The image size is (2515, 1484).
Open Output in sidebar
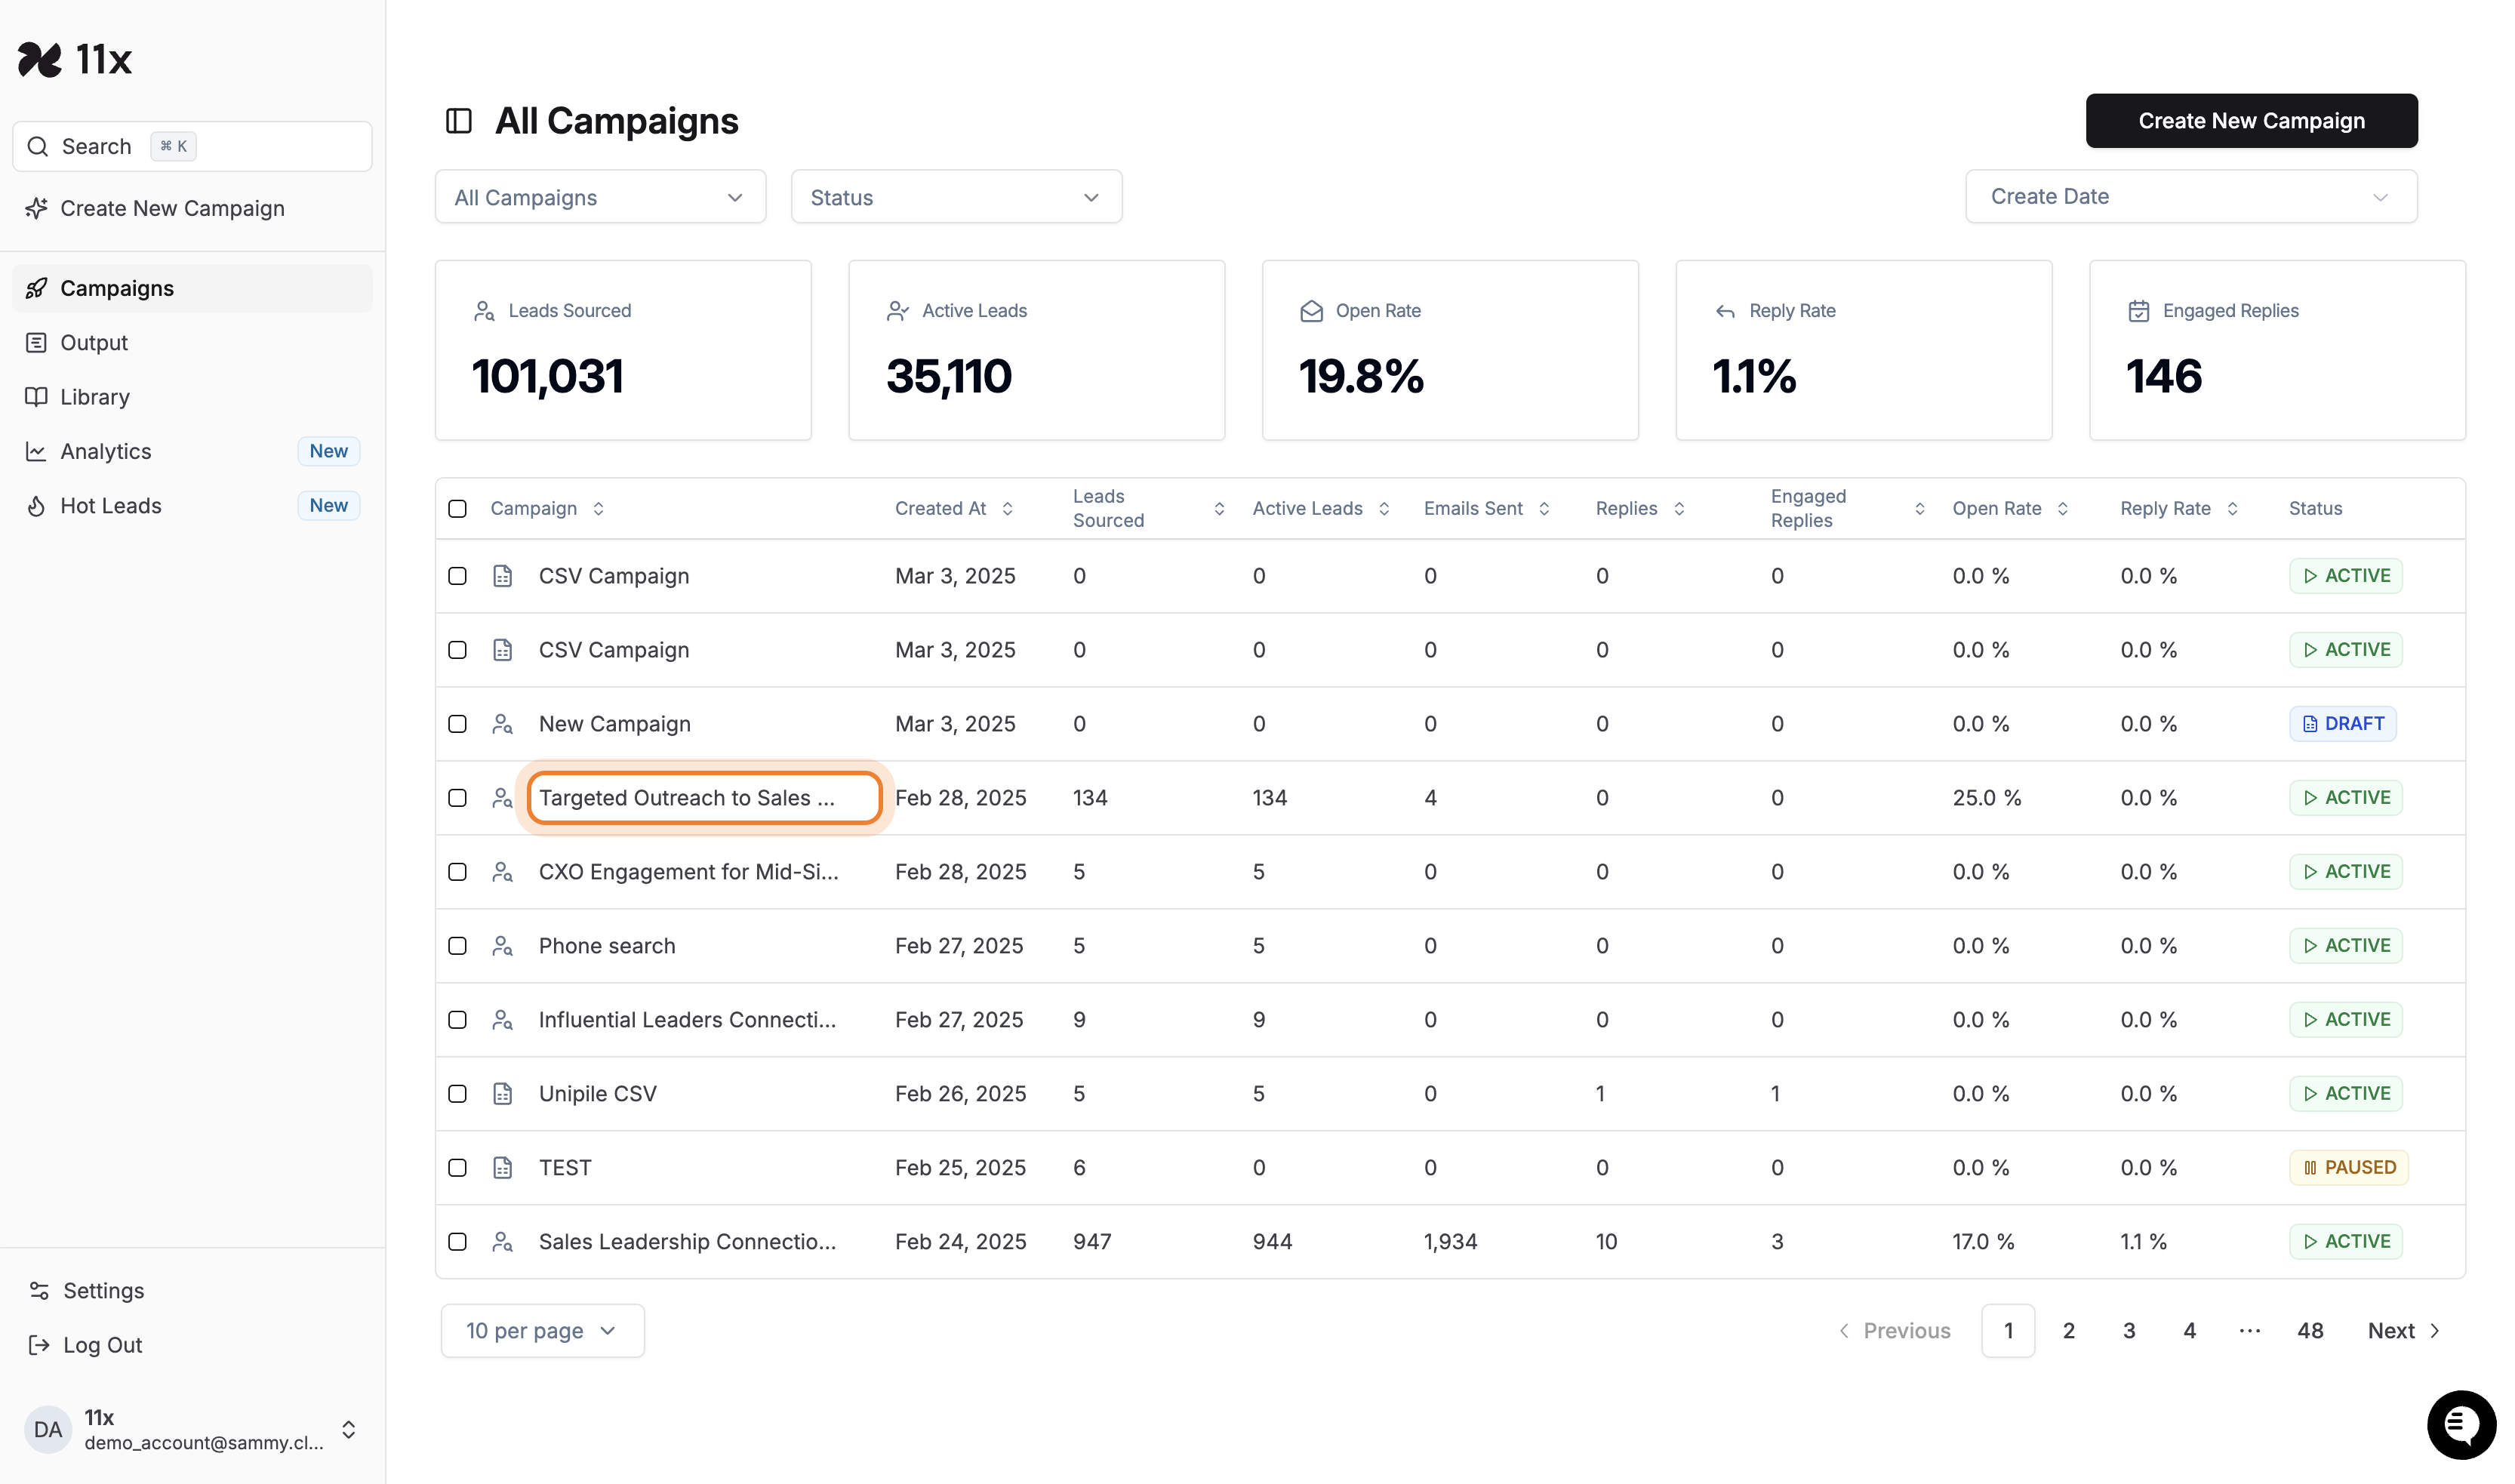pos(192,343)
